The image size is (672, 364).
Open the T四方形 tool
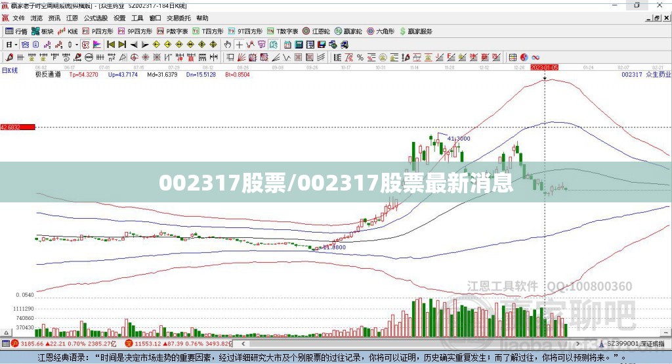pos(208,32)
